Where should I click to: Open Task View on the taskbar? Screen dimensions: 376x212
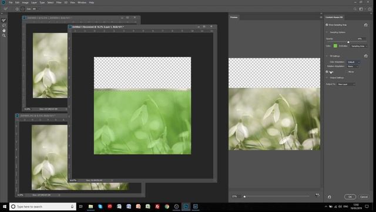pos(81,207)
